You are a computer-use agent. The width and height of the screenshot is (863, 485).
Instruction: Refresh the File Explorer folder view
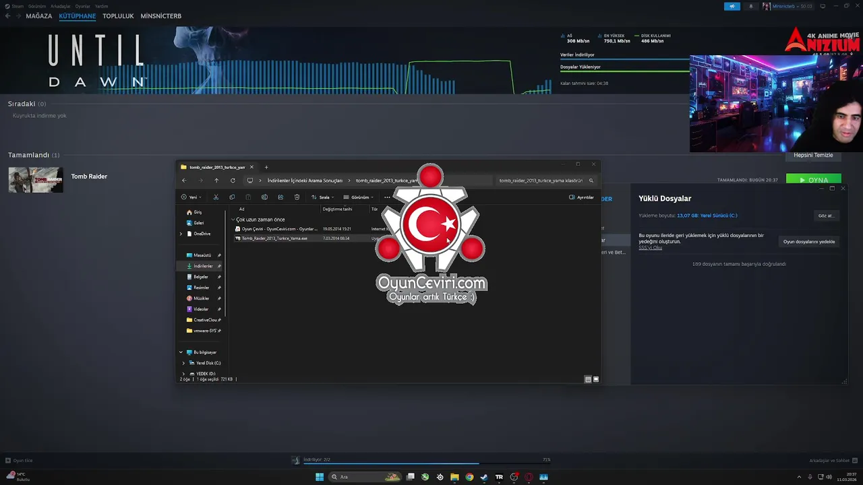click(x=233, y=181)
